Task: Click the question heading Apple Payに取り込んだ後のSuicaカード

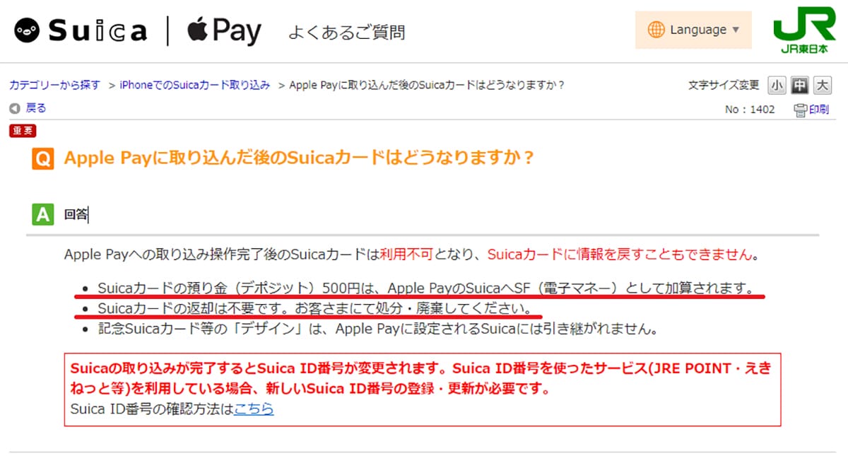Action: click(299, 158)
